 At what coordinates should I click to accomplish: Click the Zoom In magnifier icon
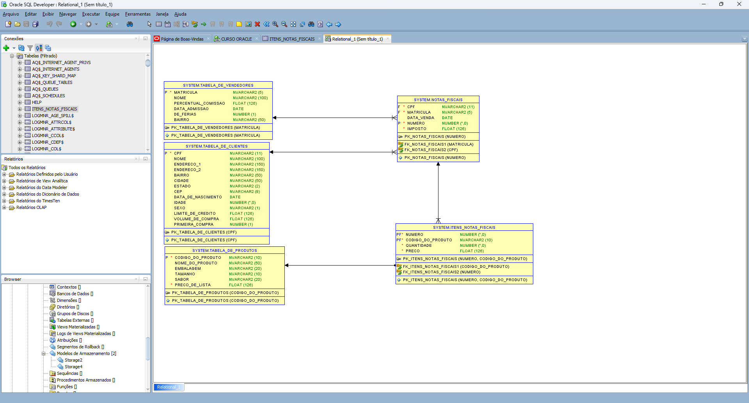click(x=275, y=24)
